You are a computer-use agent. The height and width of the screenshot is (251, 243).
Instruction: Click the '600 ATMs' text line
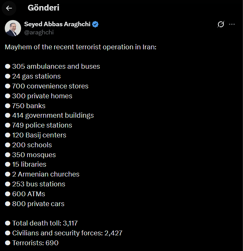pos(29,194)
